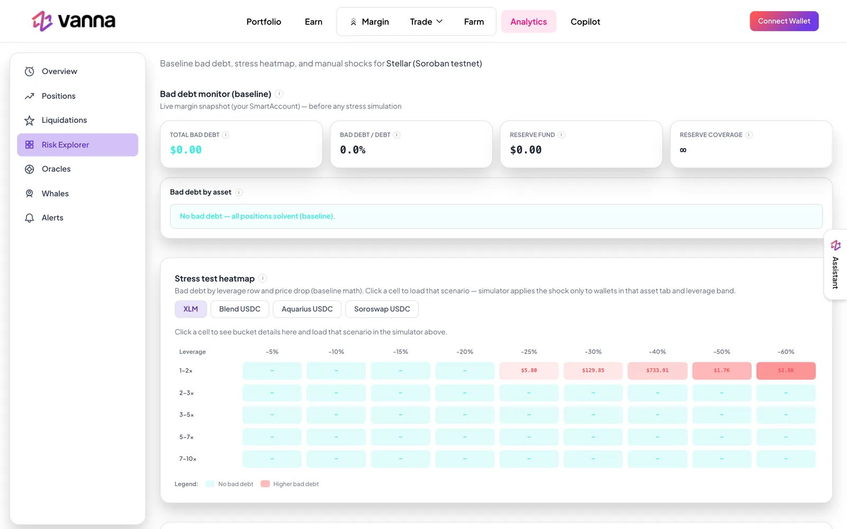Click the No bad debt legend swatch

pos(210,484)
